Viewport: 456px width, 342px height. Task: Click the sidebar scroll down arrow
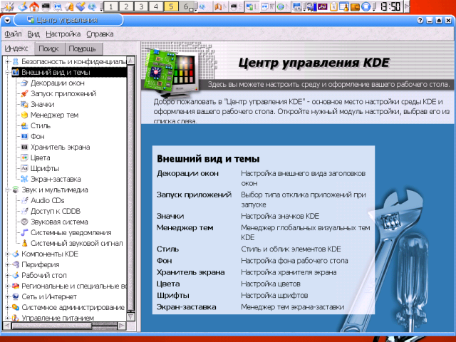[x=131, y=316]
